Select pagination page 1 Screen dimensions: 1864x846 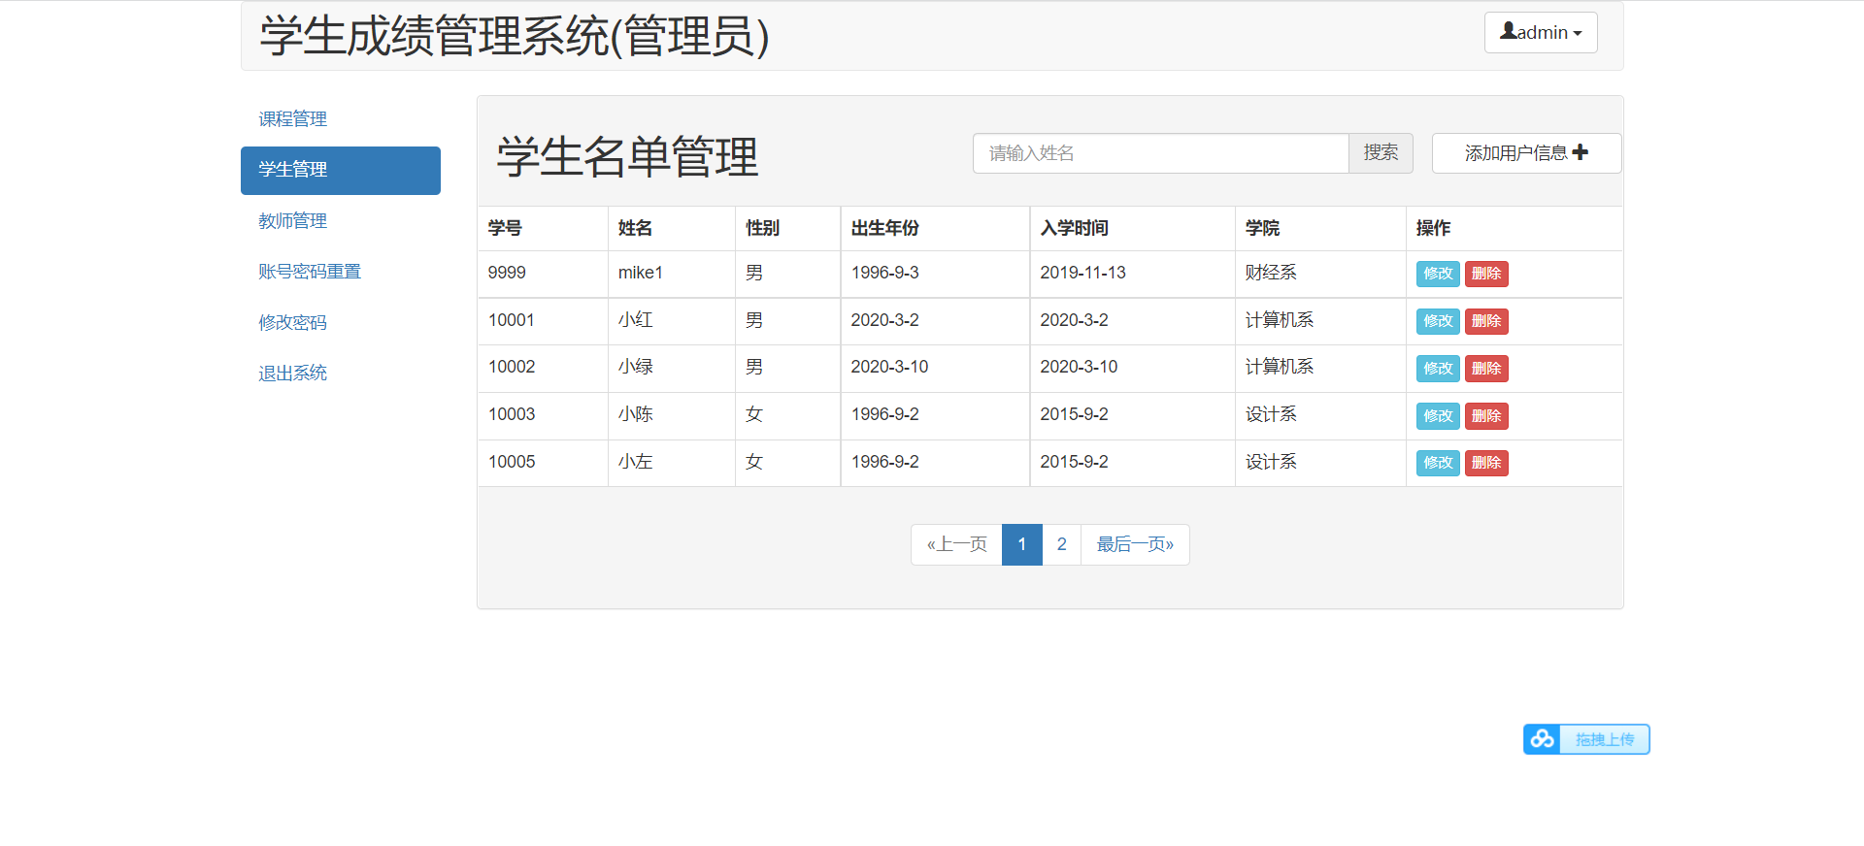pos(1022,544)
